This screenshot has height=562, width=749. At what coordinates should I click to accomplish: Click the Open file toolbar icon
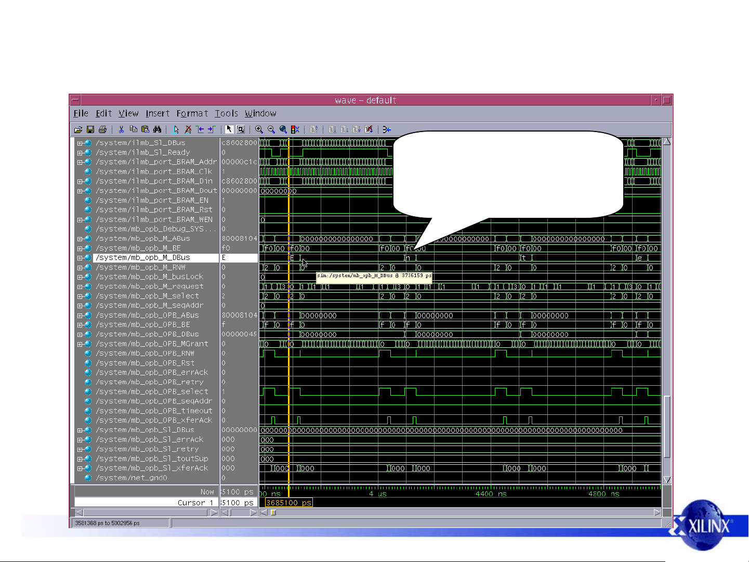click(x=78, y=129)
